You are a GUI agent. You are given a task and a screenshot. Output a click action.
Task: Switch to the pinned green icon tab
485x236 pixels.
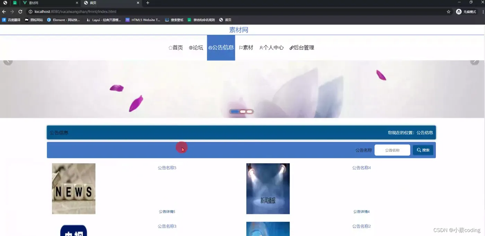pos(15,3)
